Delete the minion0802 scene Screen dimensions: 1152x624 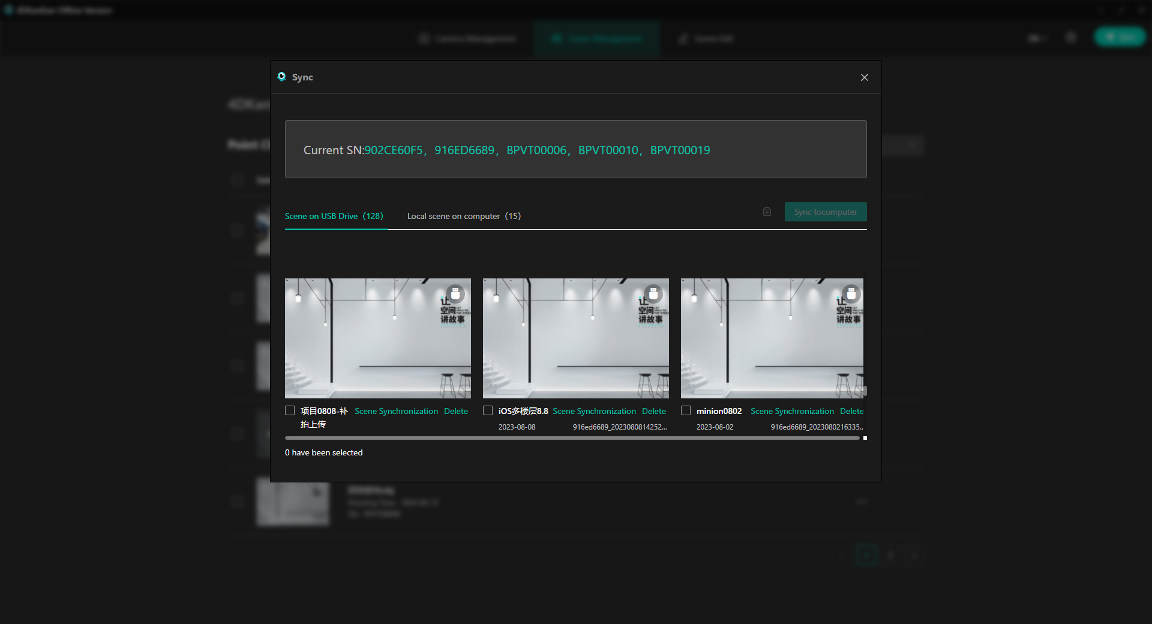pos(851,411)
